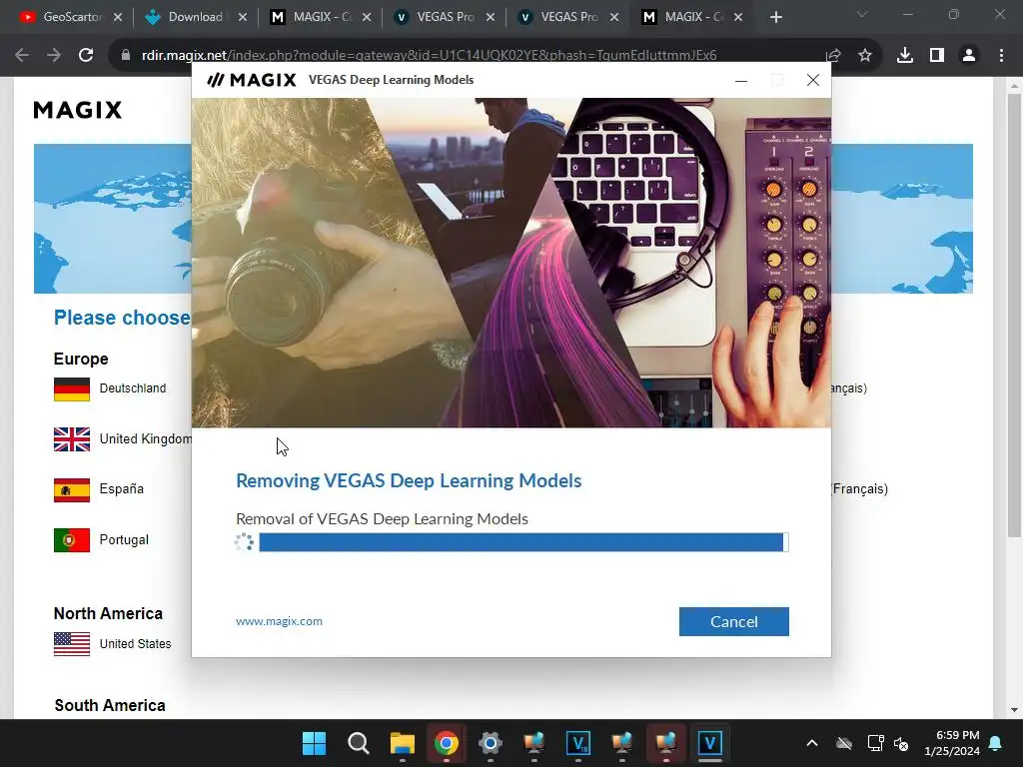
Task: Close the Download tab
Action: tap(243, 18)
